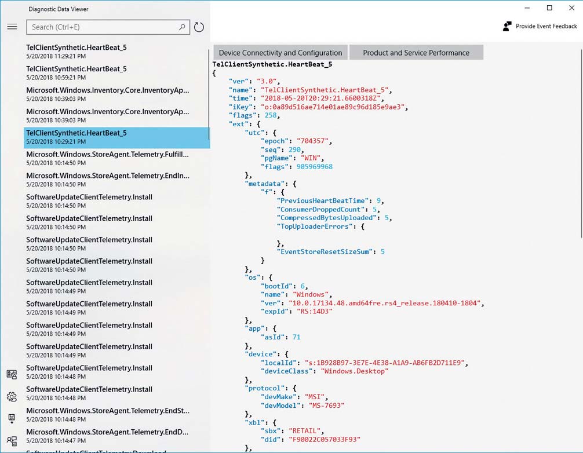The width and height of the screenshot is (583, 453).
Task: Open the hamburger navigation menu
Action: click(12, 27)
